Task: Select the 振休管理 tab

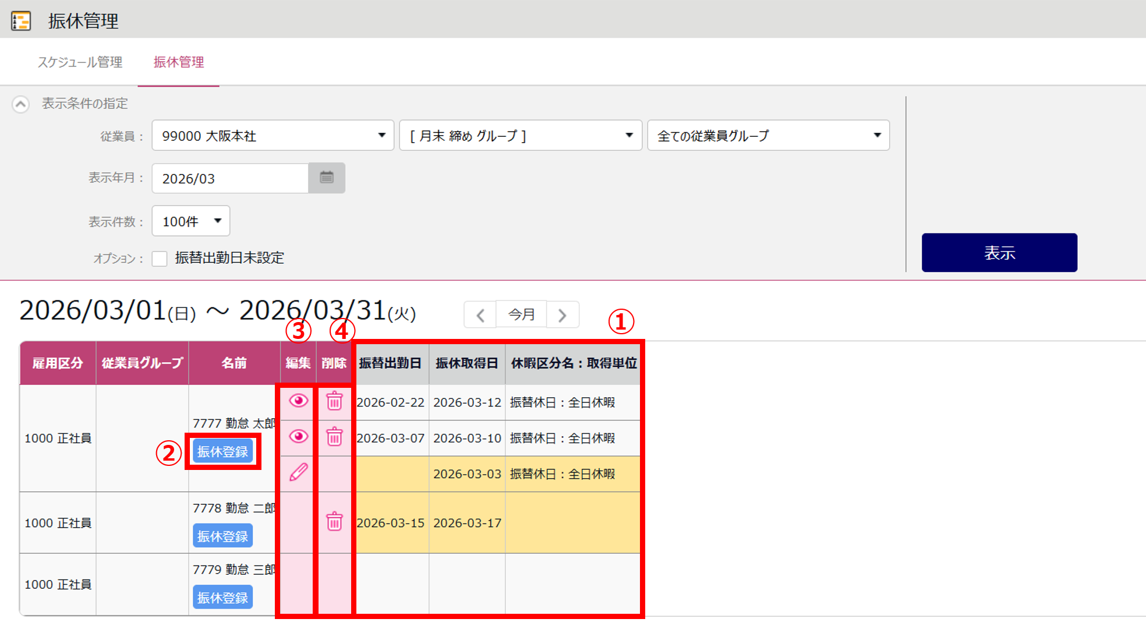Action: pyautogui.click(x=178, y=62)
